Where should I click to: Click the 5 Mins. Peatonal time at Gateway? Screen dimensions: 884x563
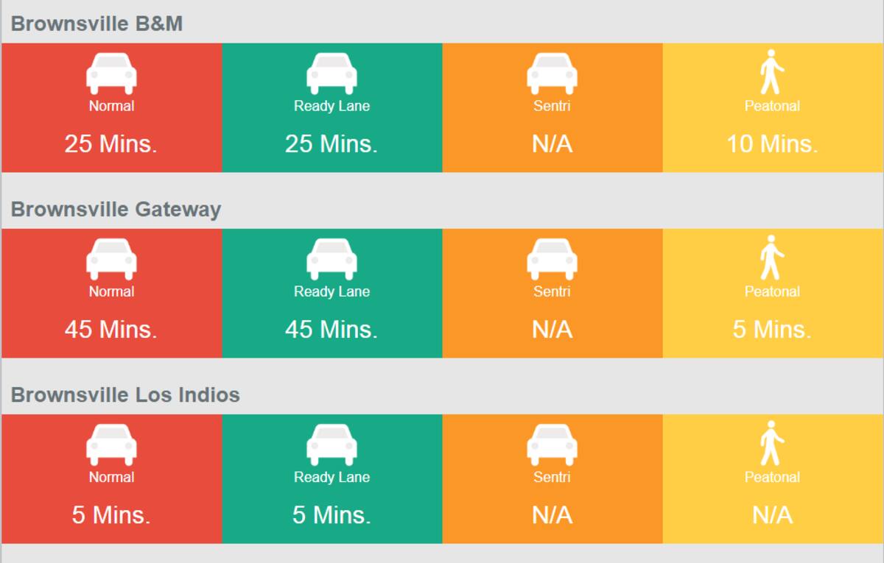click(772, 329)
